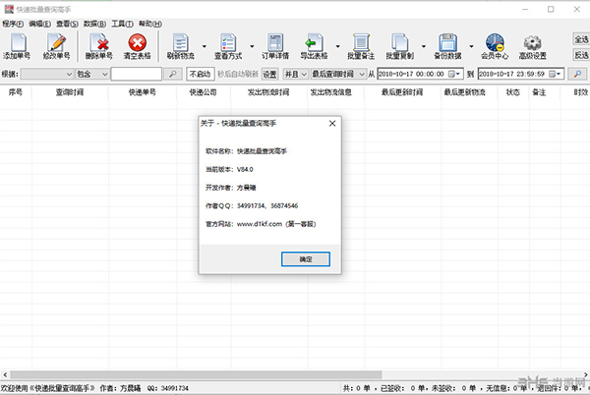Image resolution: width=590 pixels, height=395 pixels.
Task: Open the 最后查询时间 time type dropdown
Action: coord(338,74)
